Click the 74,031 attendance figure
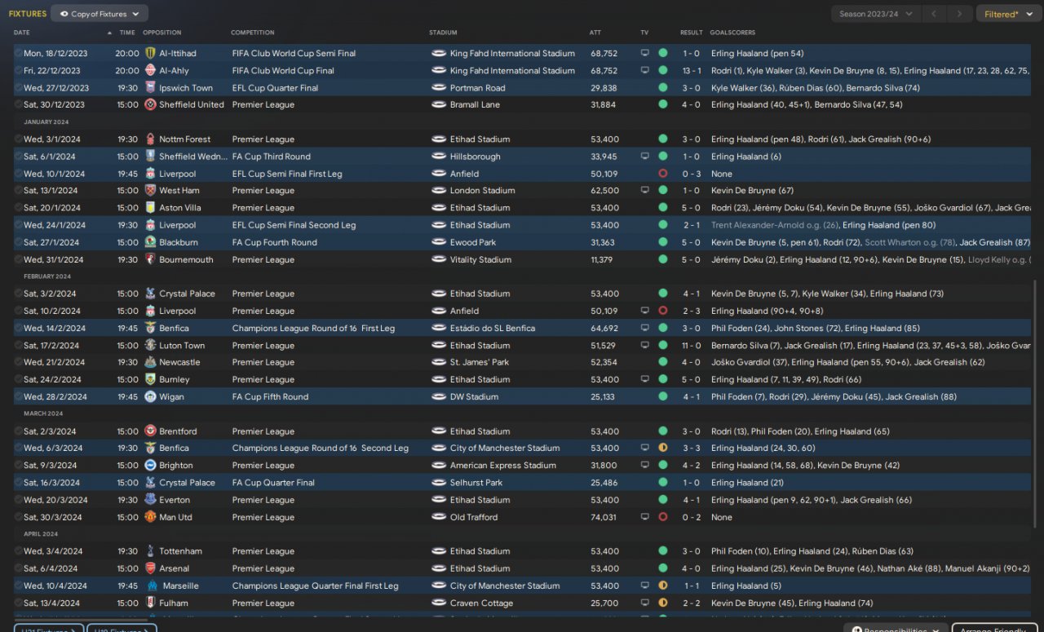 [604, 517]
